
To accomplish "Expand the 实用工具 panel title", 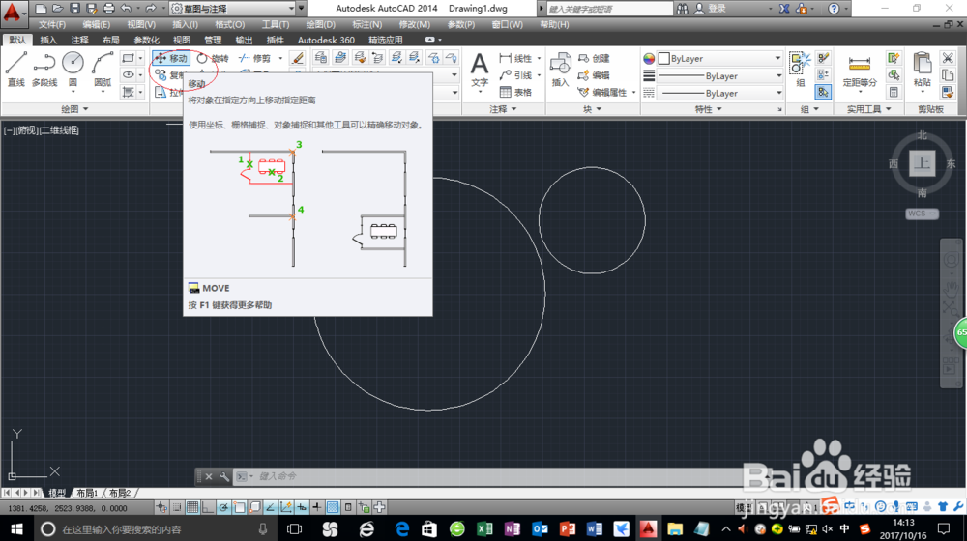I will pos(868,109).
